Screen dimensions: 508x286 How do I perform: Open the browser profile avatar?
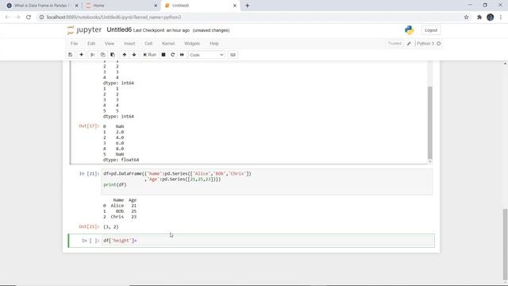491,17
